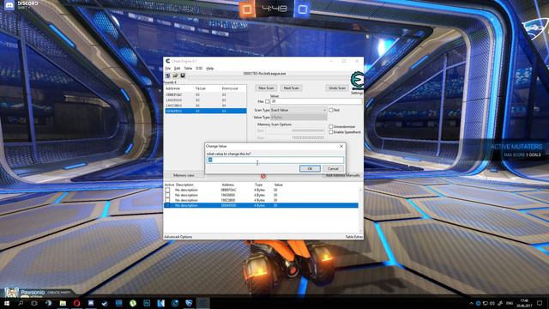The width and height of the screenshot is (549, 309).
Task: Enable the Not checkbox
Action: pos(331,110)
